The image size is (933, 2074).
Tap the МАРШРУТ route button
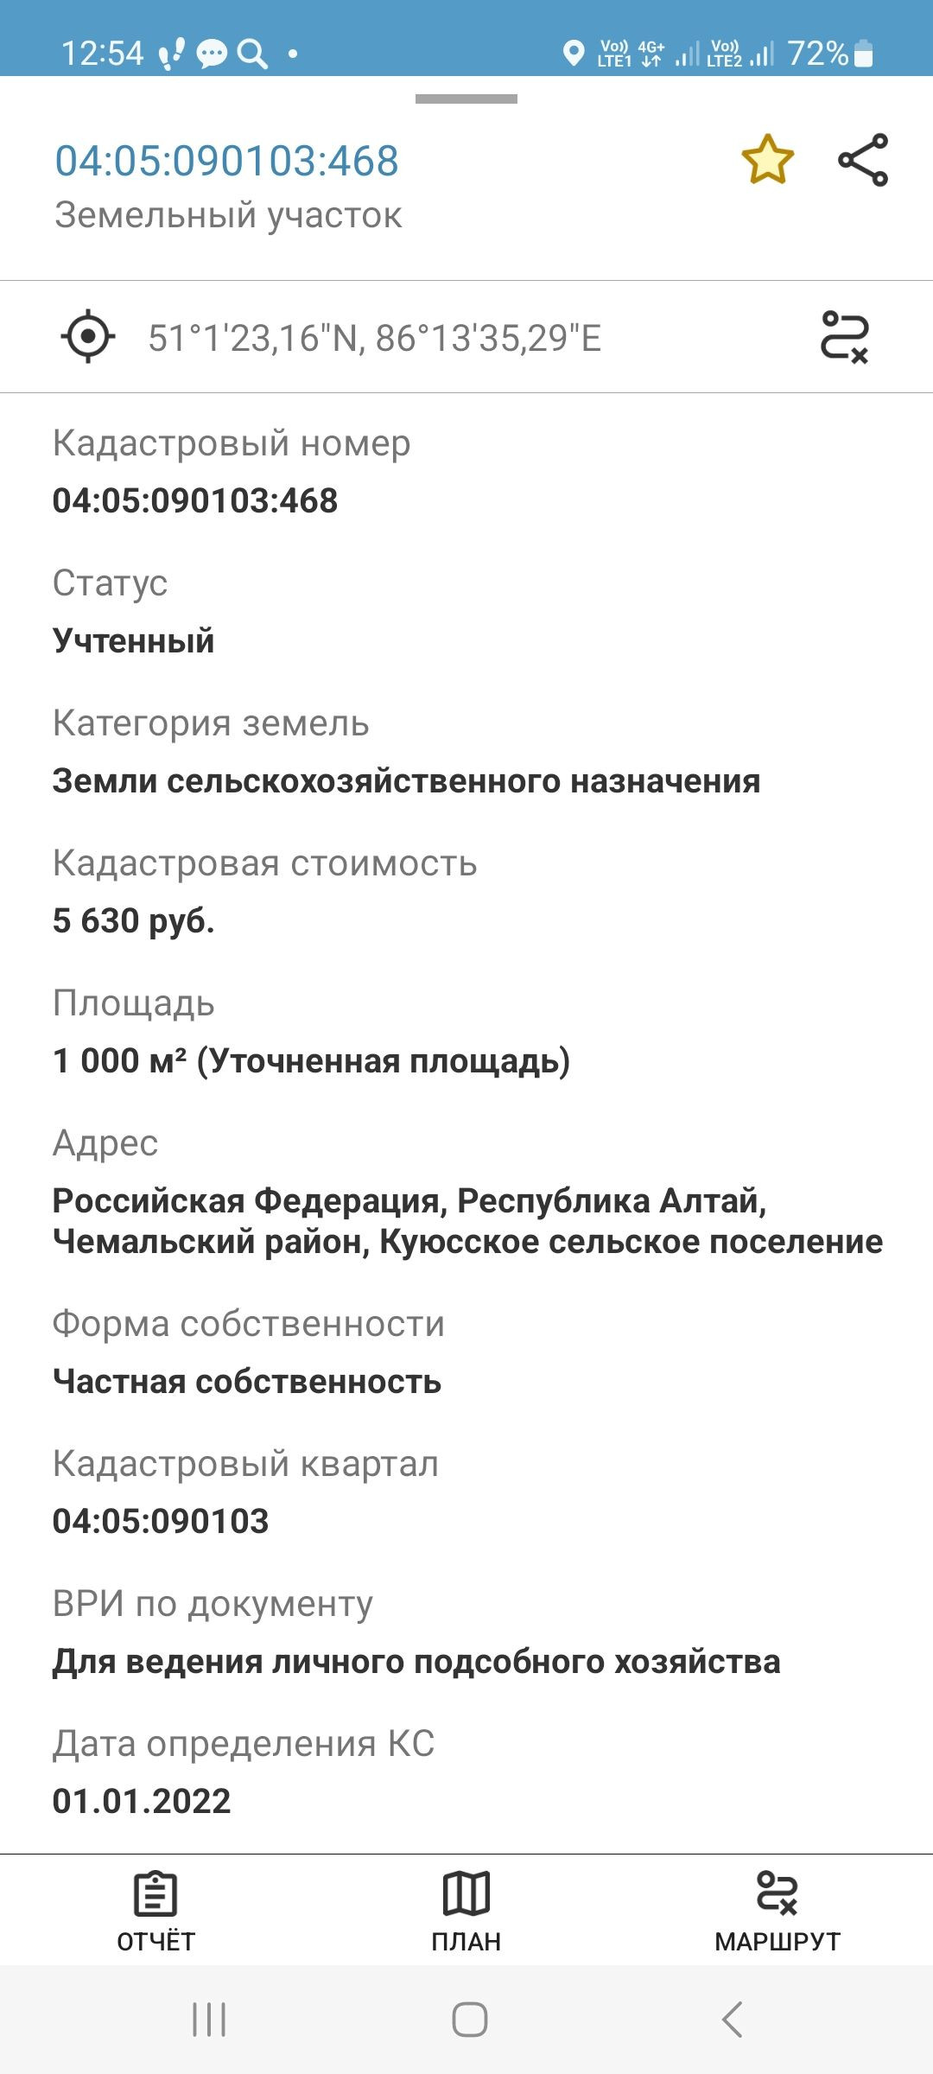click(x=777, y=1912)
